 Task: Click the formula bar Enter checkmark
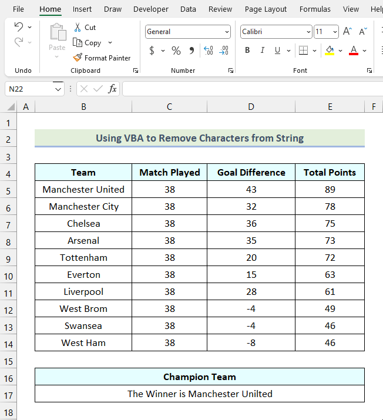point(98,89)
